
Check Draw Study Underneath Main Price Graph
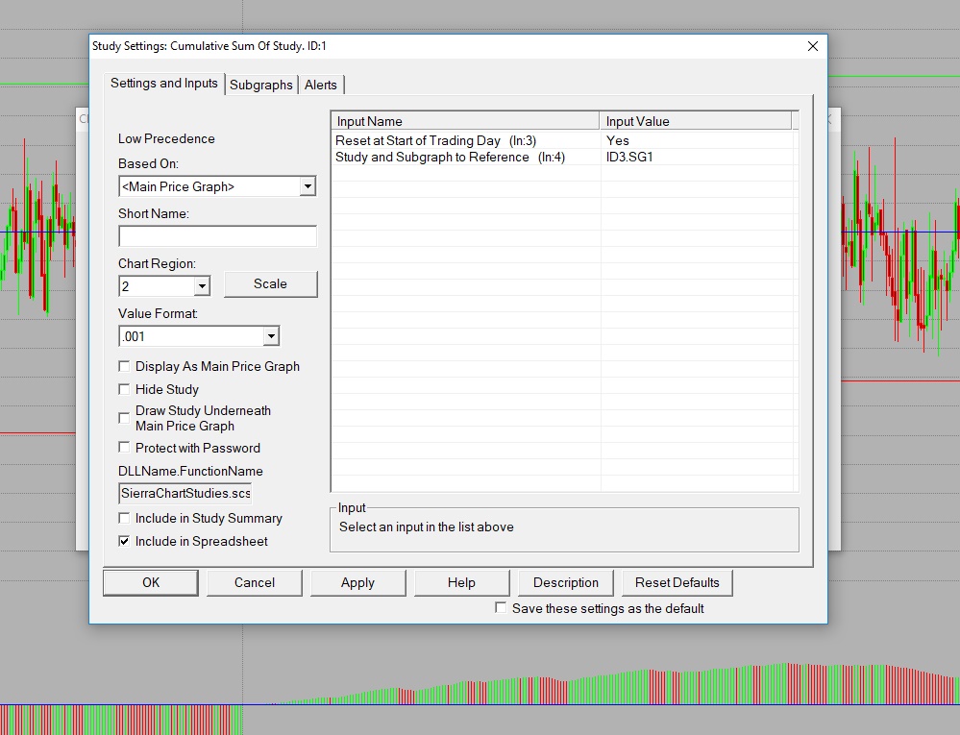pos(124,418)
